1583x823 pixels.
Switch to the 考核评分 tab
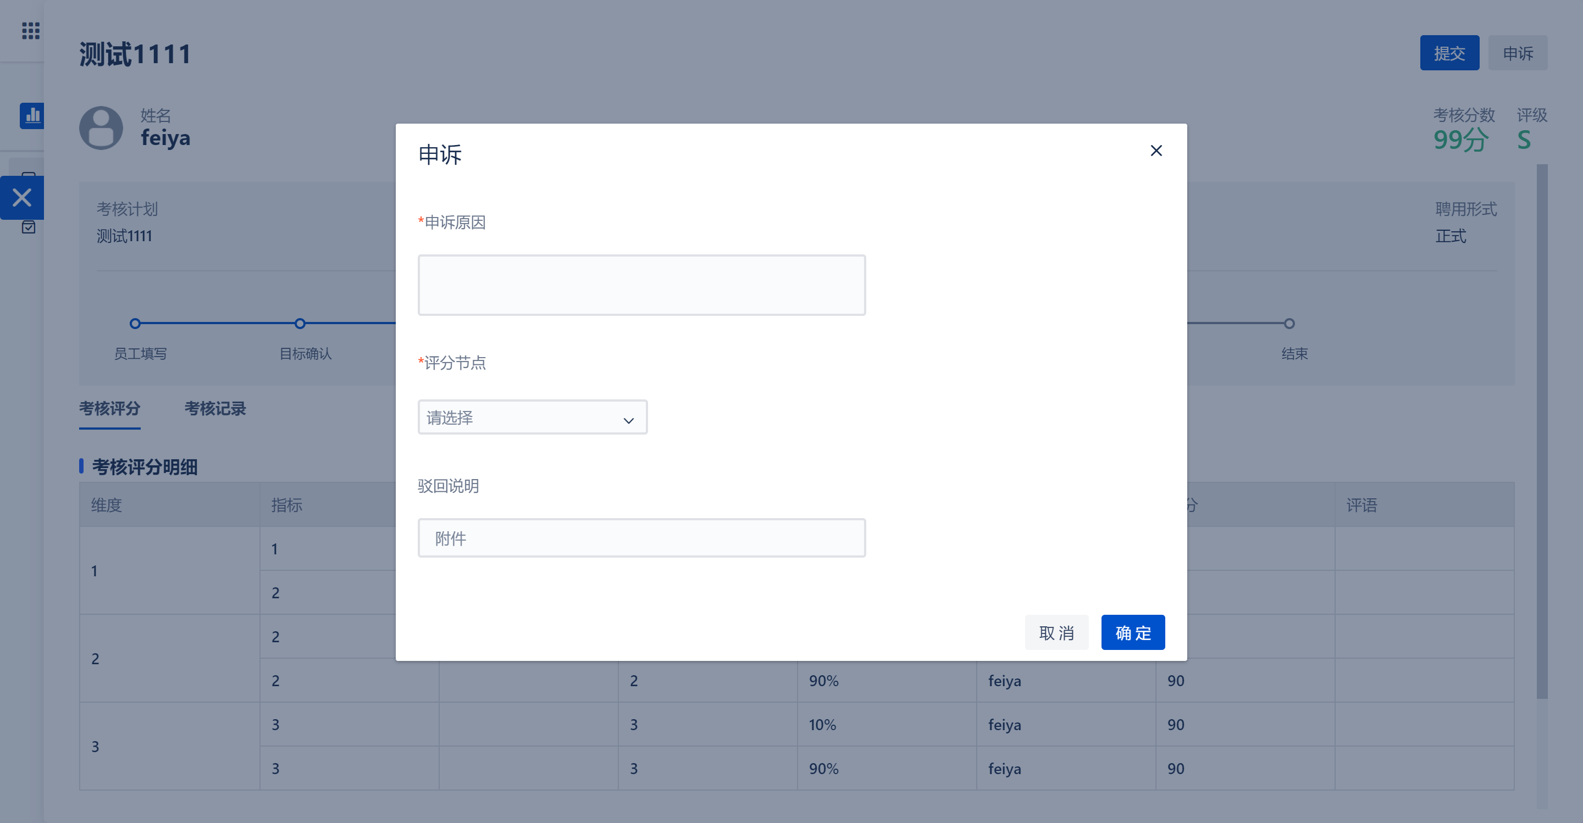click(x=109, y=408)
